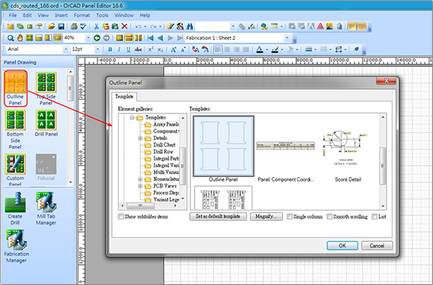433x285 pixels.
Task: Toggle Underline text formatting
Action: 129,50
